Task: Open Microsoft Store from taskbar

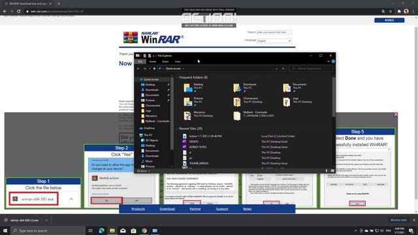Action: tap(133, 230)
